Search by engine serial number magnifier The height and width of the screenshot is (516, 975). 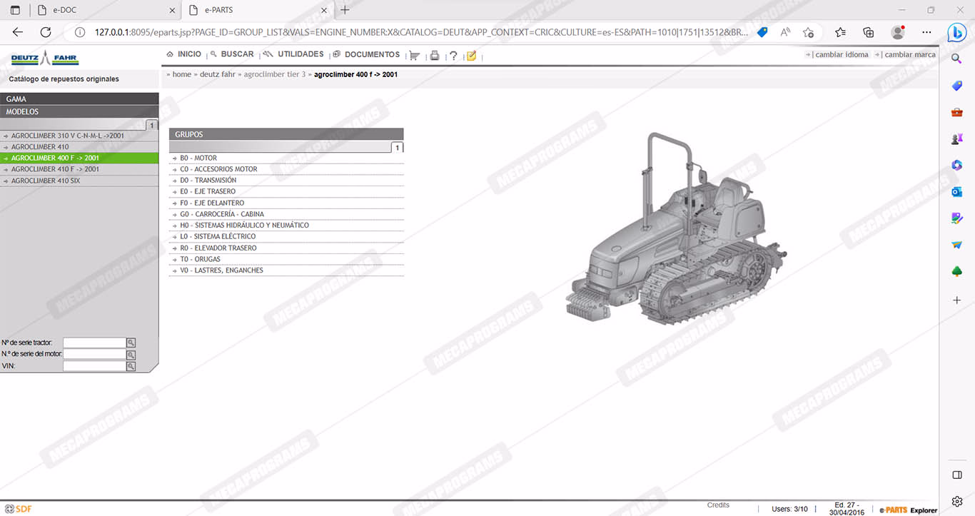coord(131,355)
